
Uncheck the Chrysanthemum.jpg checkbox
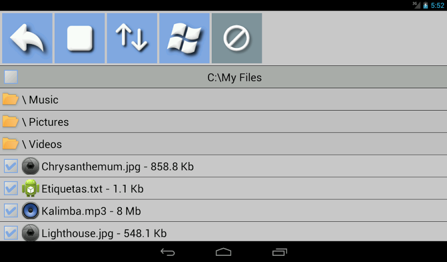[11, 166]
